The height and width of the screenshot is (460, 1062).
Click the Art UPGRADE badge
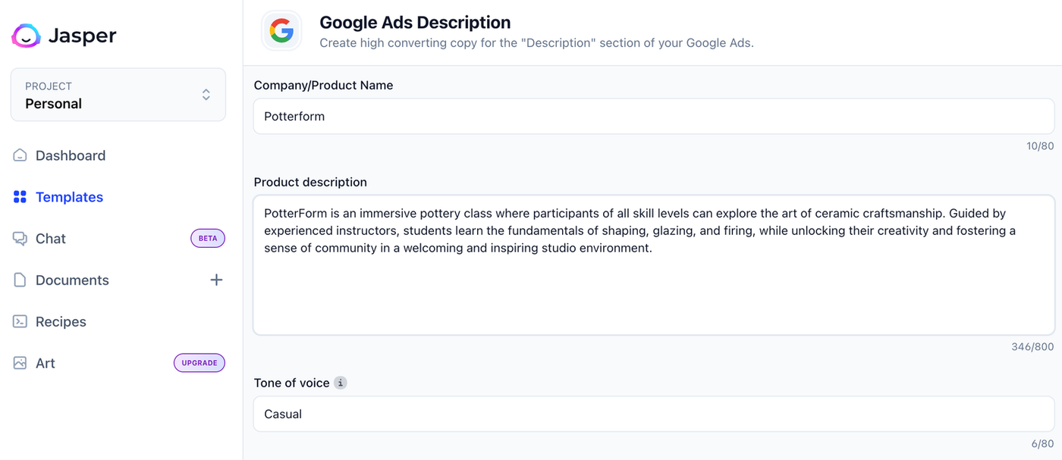(x=200, y=363)
